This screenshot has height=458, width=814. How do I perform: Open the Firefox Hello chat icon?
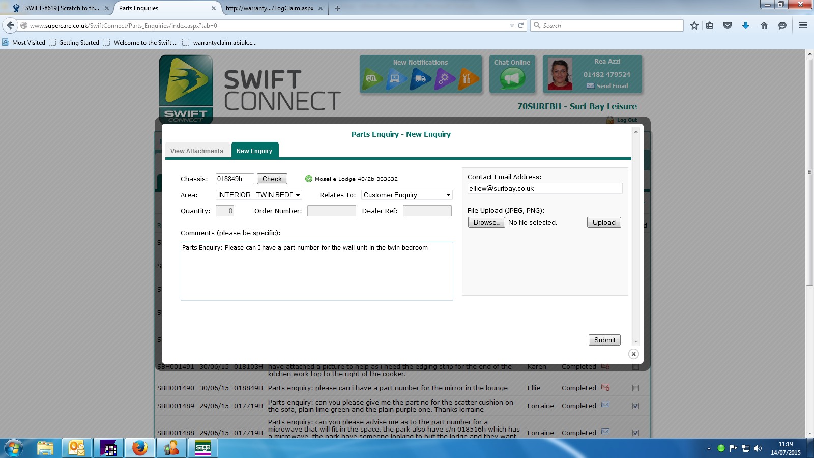(782, 25)
